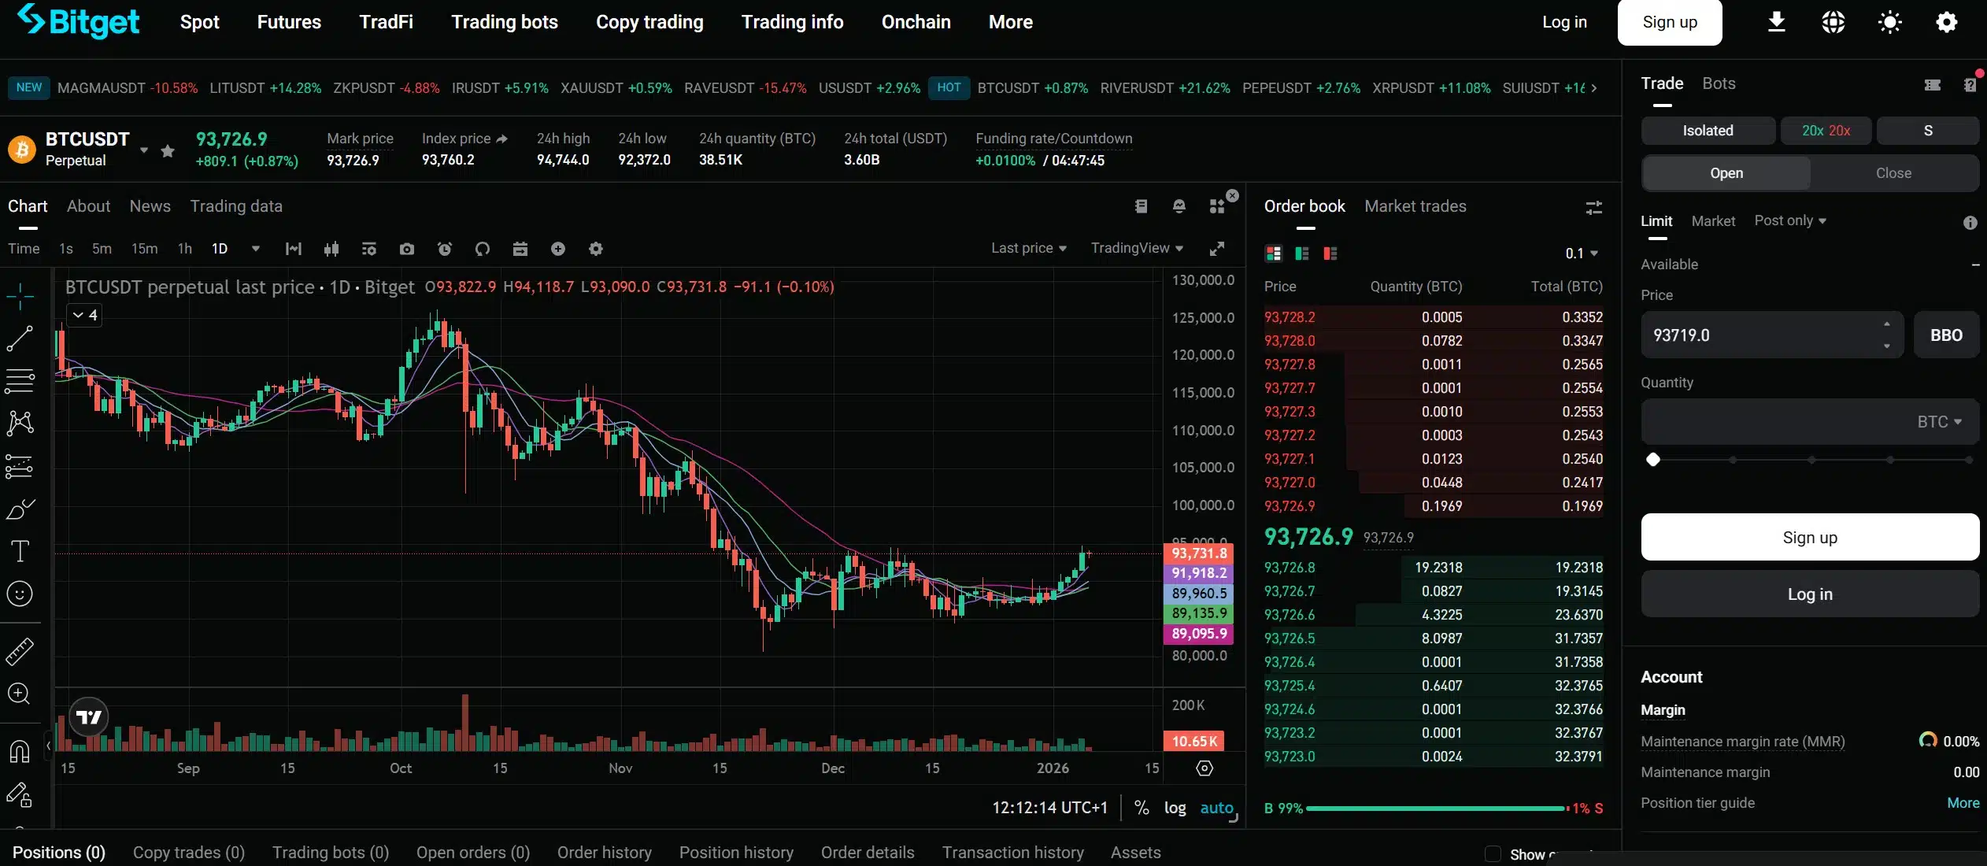Pick the ruler measure tool
Viewport: 1987px width, 866px height.
click(x=20, y=651)
